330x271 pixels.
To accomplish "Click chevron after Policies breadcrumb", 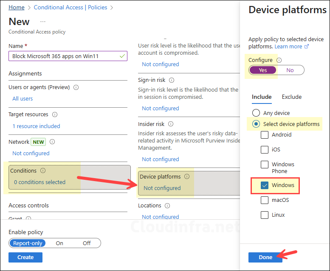I will [112, 8].
